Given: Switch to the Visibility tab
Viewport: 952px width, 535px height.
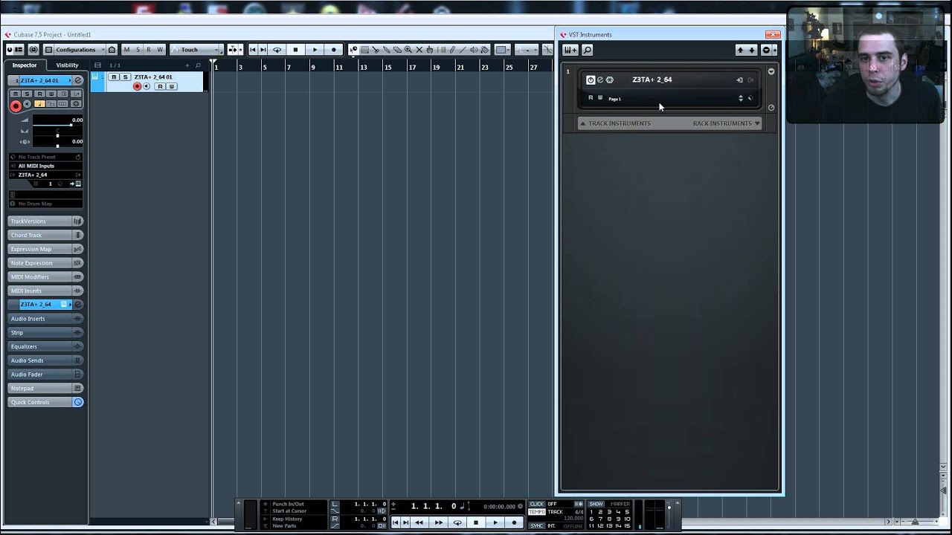Looking at the screenshot, I should pyautogui.click(x=67, y=65).
